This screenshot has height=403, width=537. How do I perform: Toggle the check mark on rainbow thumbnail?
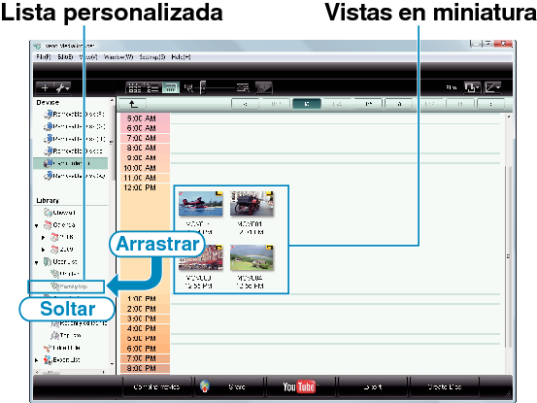[233, 248]
